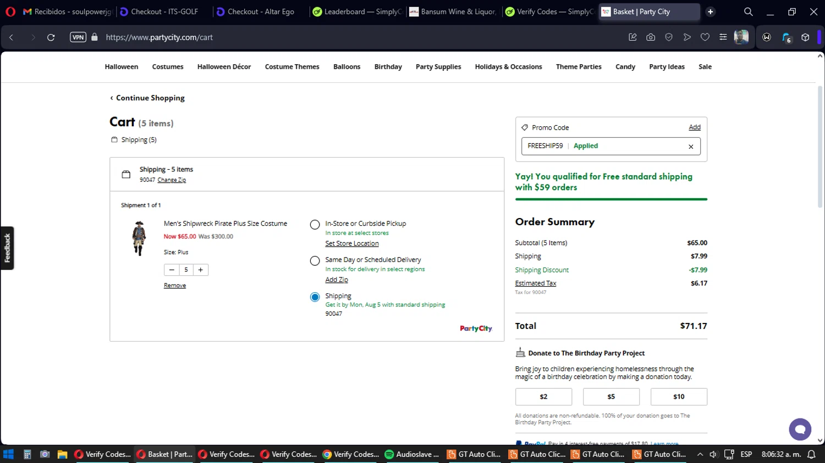This screenshot has height=463, width=825.
Task: Open the Sale menu item
Action: (705, 67)
